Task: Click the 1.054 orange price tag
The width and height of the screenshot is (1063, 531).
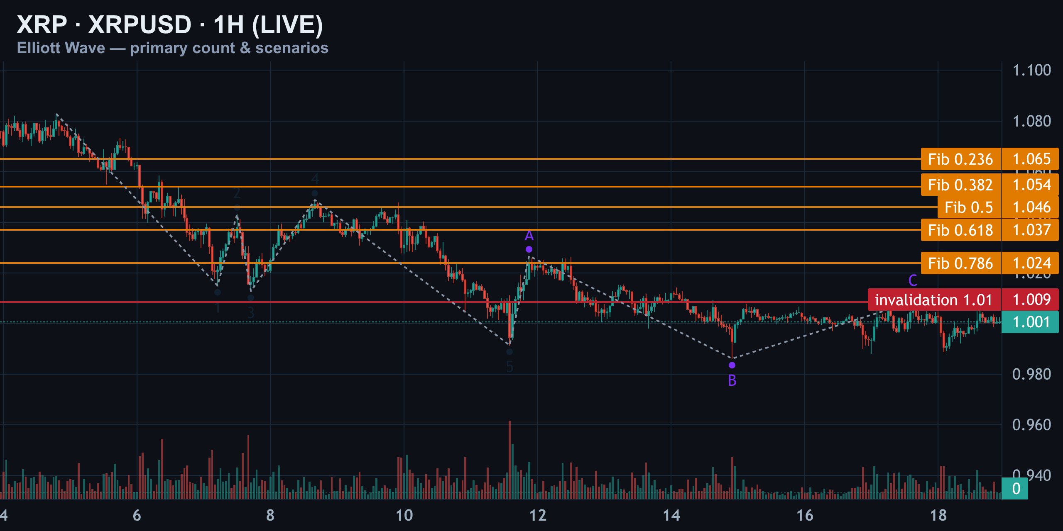Action: tap(1030, 185)
